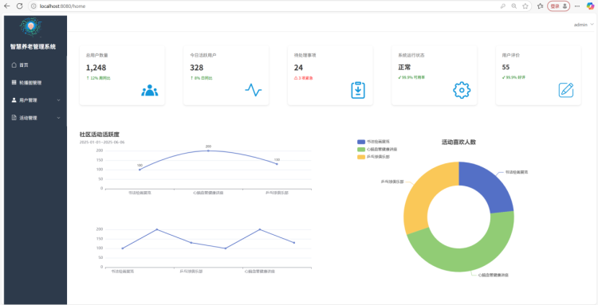Image resolution: width=598 pixels, height=305 pixels.
Task: Click the 8% 日同比 growth indicator
Action: tap(201, 78)
